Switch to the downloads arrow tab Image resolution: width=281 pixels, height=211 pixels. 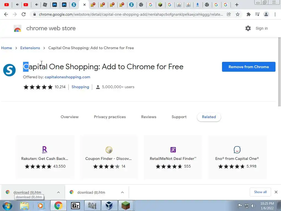(198, 5)
